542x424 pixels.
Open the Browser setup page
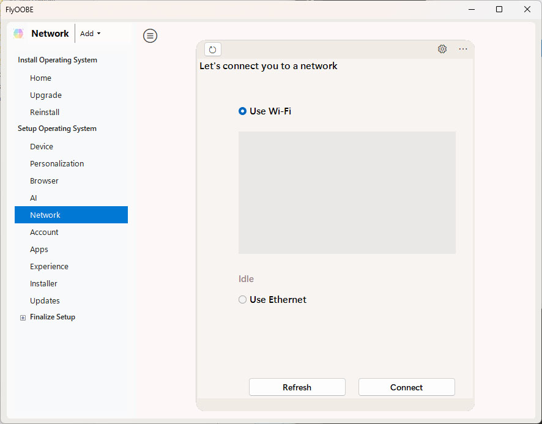pos(44,181)
